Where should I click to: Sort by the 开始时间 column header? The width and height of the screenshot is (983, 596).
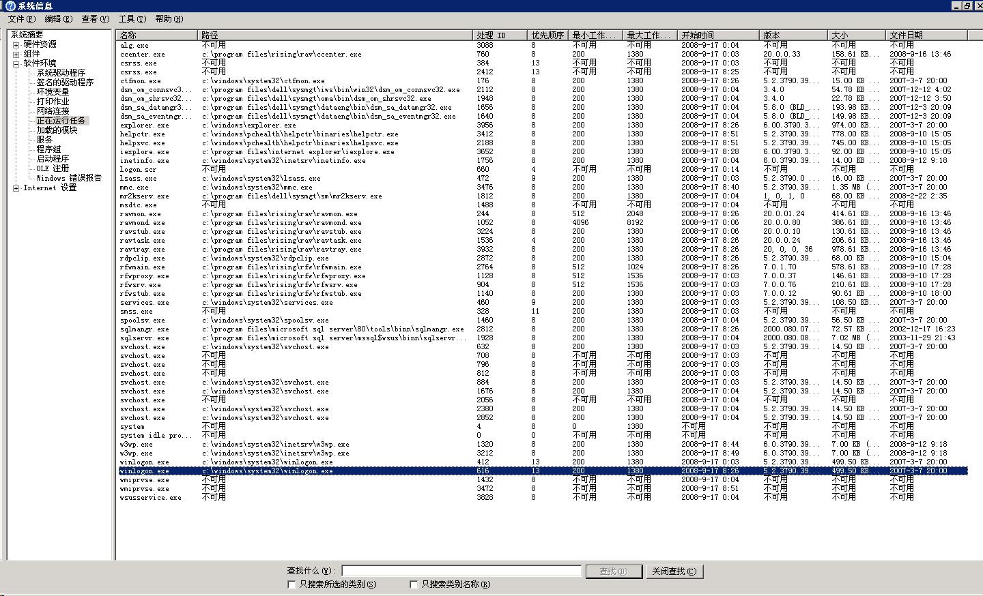pos(718,35)
